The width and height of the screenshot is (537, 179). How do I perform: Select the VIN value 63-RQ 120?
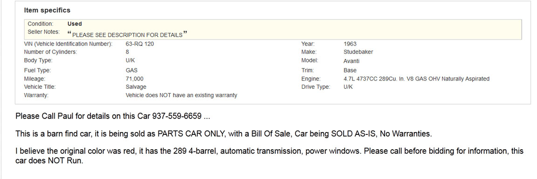tap(138, 44)
